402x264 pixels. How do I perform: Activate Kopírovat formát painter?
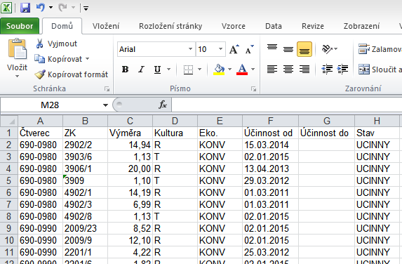(x=72, y=74)
